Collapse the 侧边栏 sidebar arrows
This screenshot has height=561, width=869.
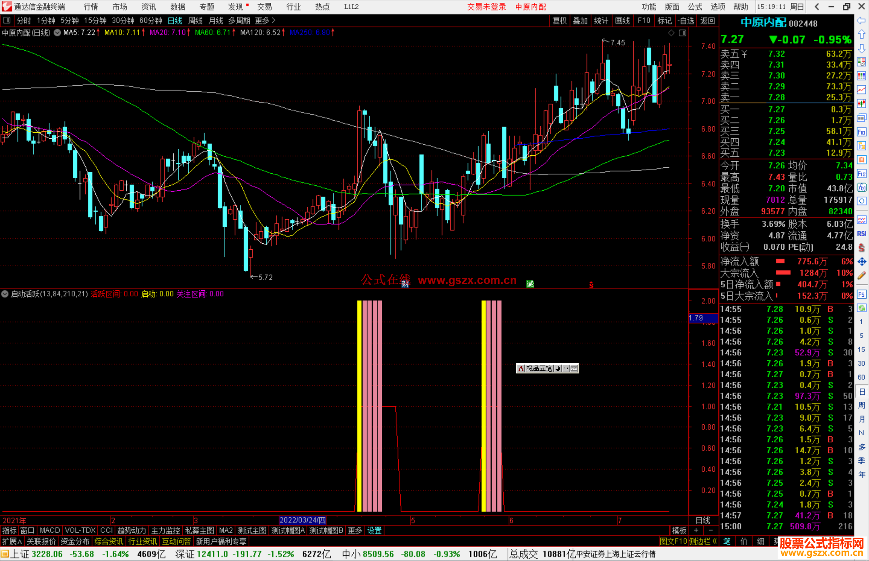coord(703,541)
